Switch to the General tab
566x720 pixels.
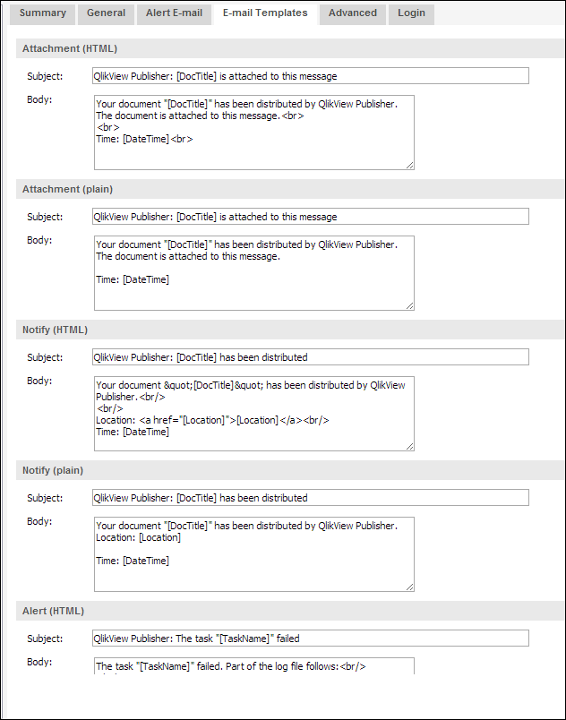[107, 13]
